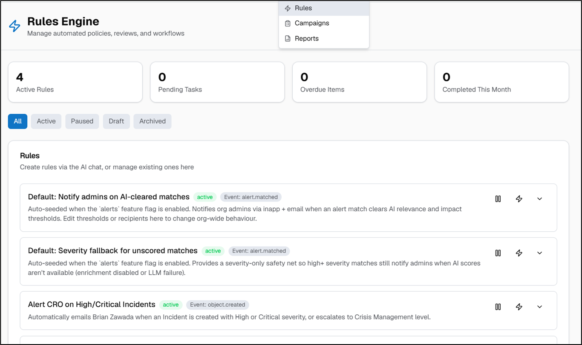Pause the Alert CRO on High/Critical Incidents rule
This screenshot has width=582, height=345.
498,307
